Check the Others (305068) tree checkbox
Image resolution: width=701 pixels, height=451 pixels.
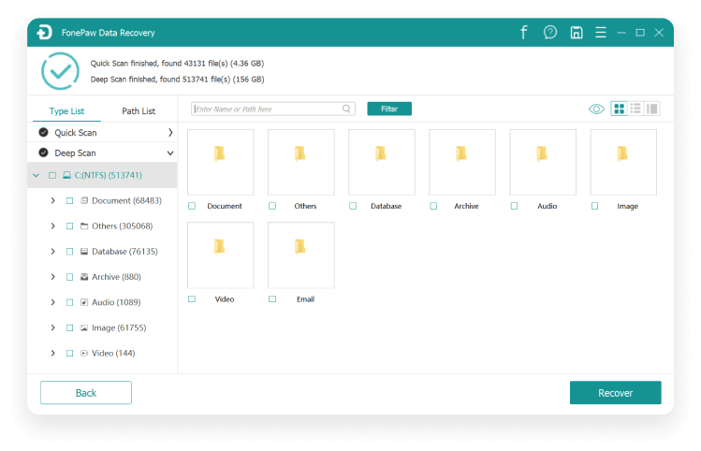(x=70, y=226)
